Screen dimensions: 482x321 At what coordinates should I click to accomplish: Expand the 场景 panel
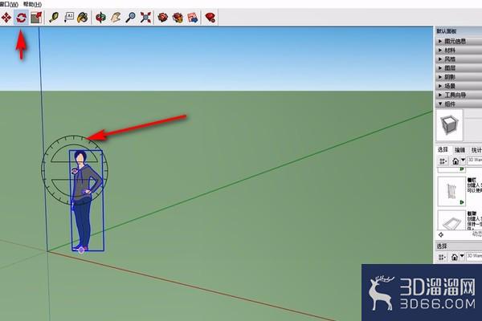[x=459, y=86]
